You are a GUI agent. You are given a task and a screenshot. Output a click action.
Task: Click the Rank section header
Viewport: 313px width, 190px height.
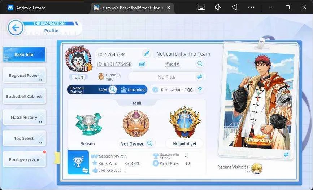(x=136, y=103)
